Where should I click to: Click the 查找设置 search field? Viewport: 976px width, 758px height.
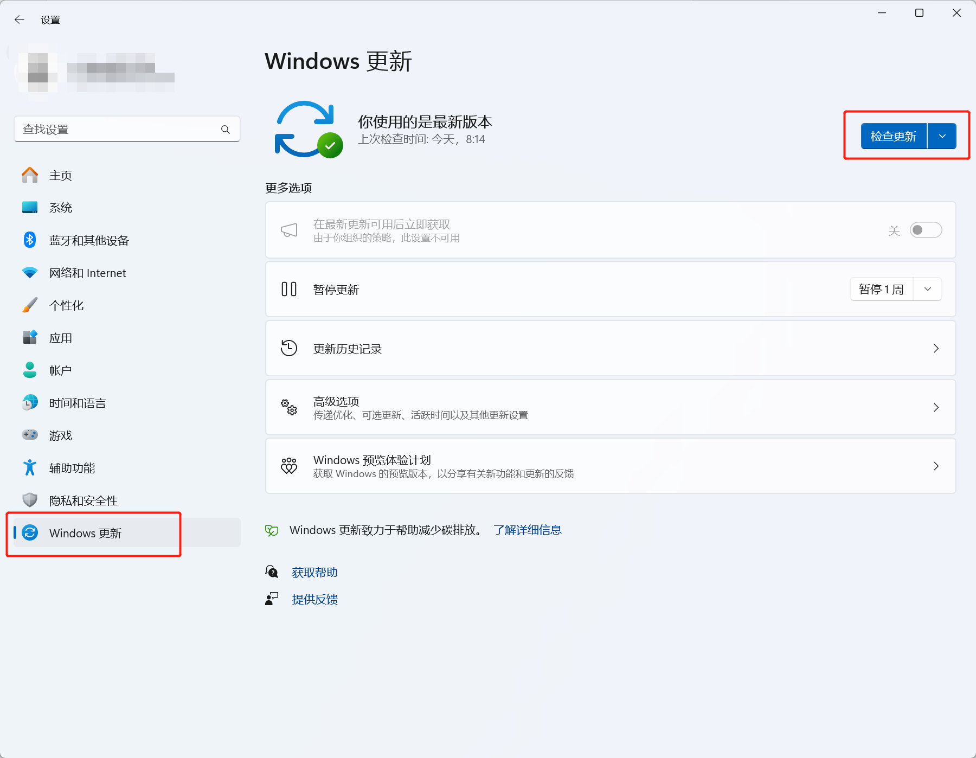click(127, 129)
